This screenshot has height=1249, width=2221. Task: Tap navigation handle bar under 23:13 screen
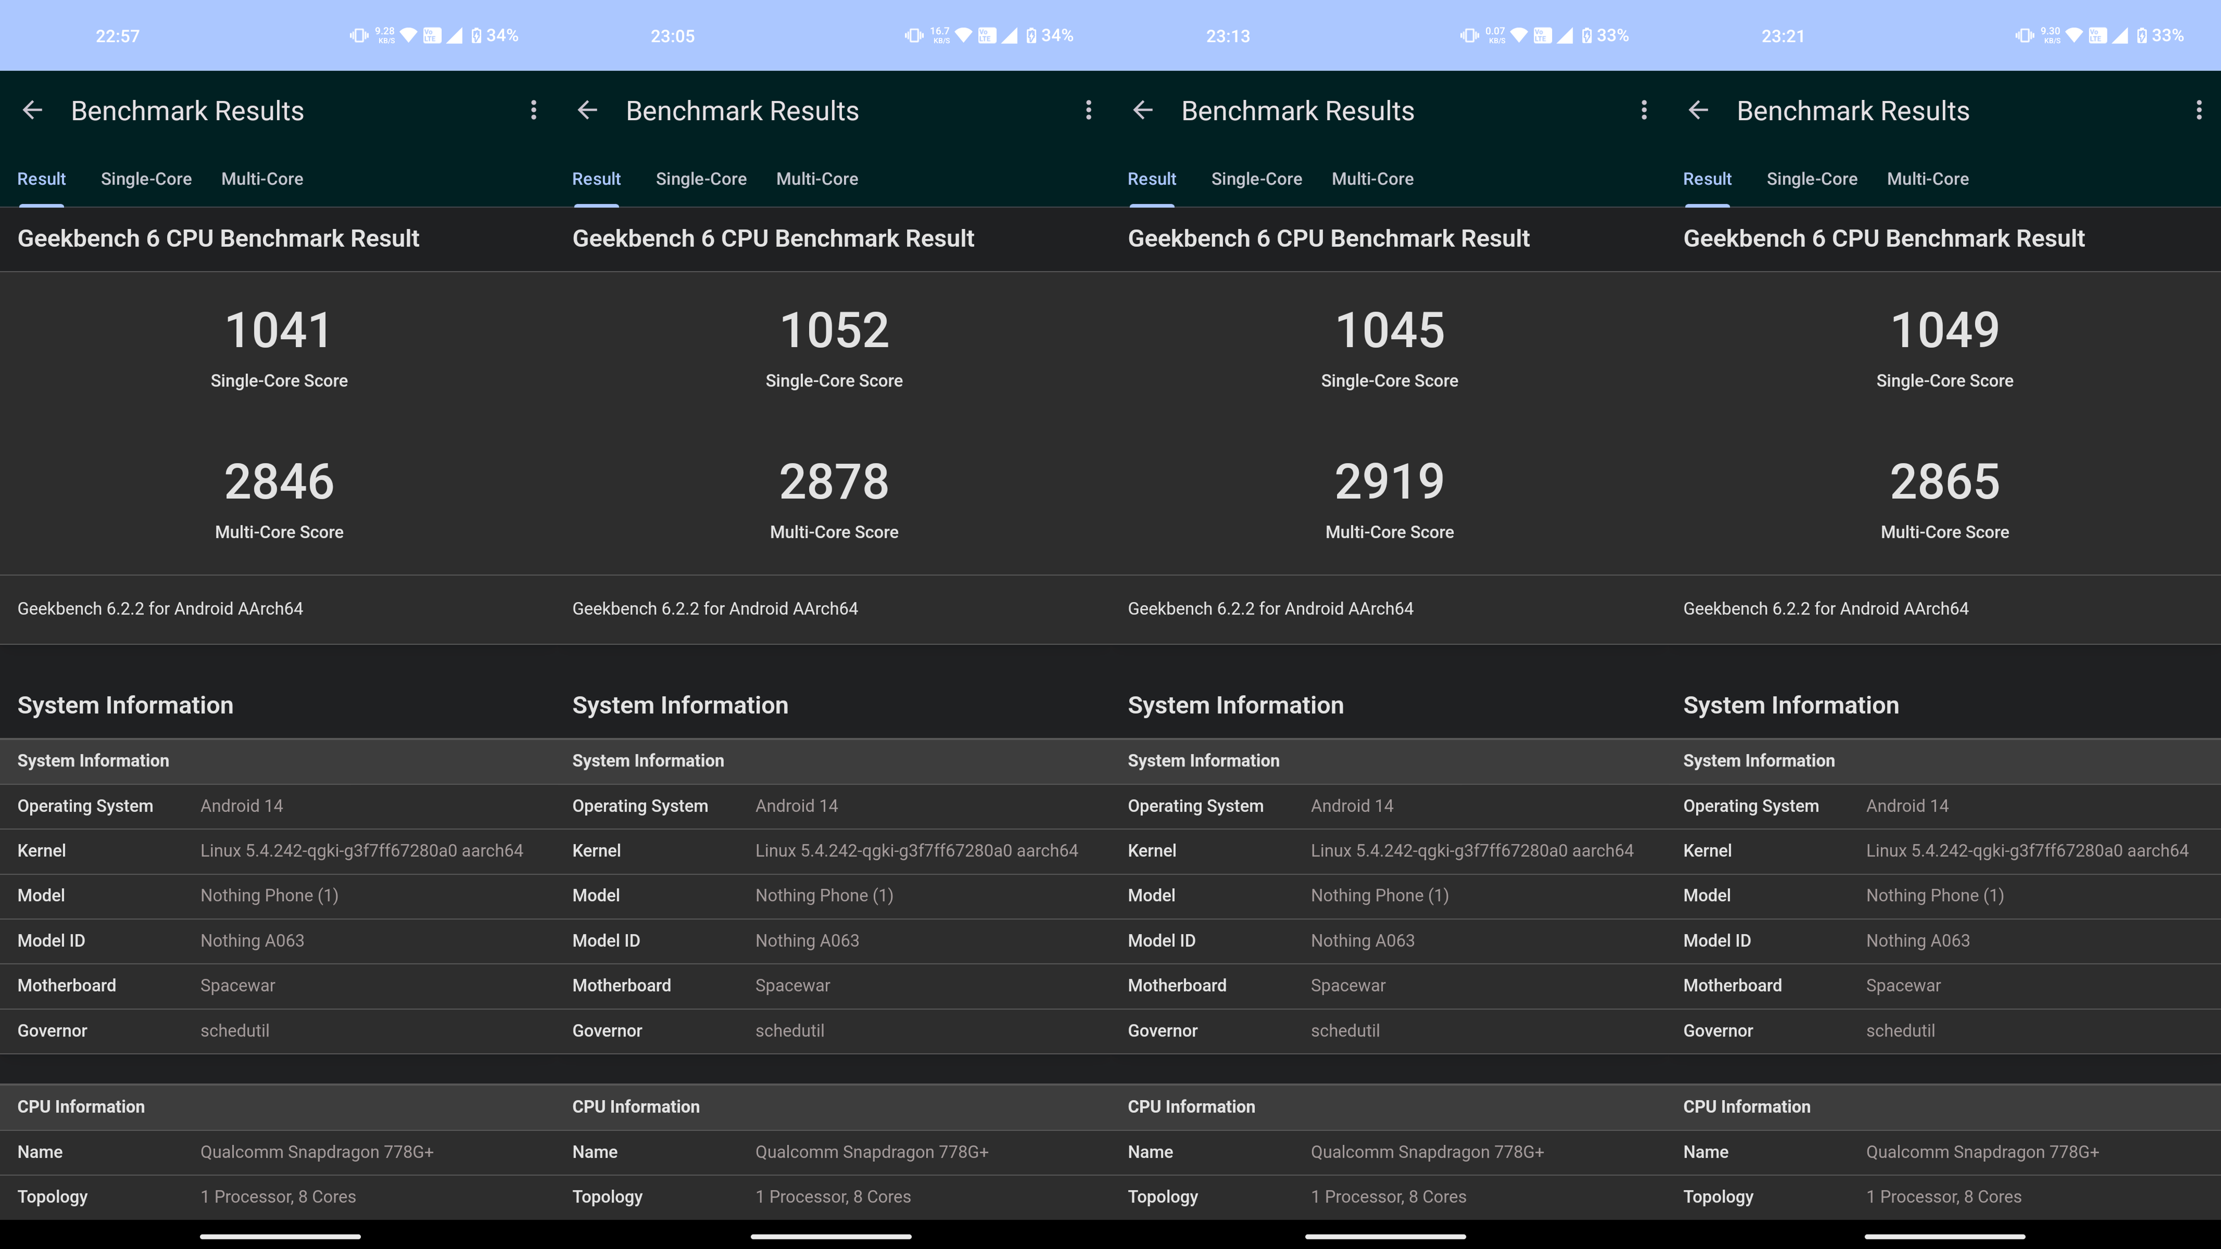(x=1386, y=1236)
